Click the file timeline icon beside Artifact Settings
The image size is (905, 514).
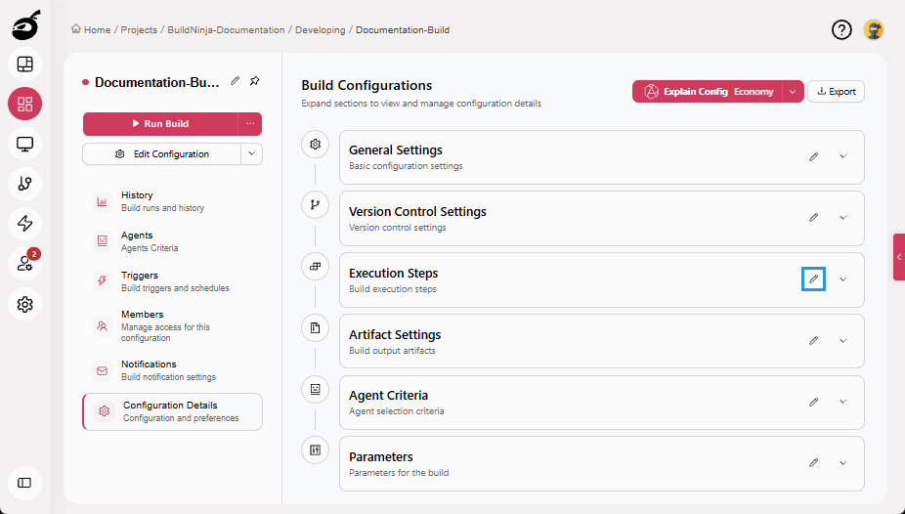(x=315, y=327)
